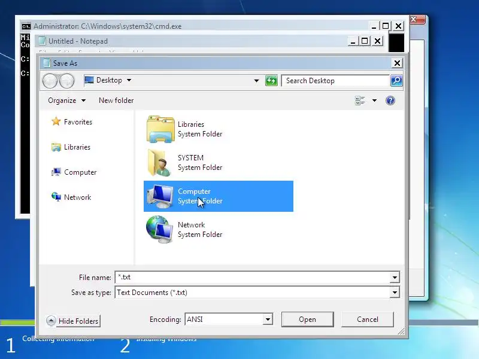This screenshot has width=479, height=359.
Task: Click the Search Desktop field
Action: (x=336, y=81)
